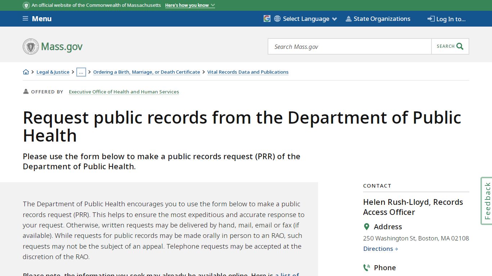Click the Directions arrow icon
Image resolution: width=492 pixels, height=276 pixels.
(397, 249)
